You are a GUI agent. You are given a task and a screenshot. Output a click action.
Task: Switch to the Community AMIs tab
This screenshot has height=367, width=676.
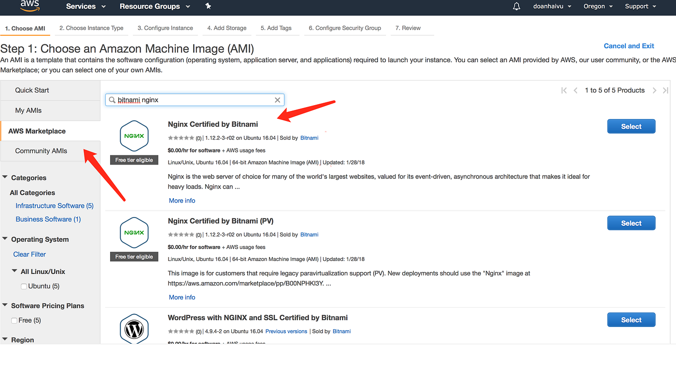[x=41, y=150]
